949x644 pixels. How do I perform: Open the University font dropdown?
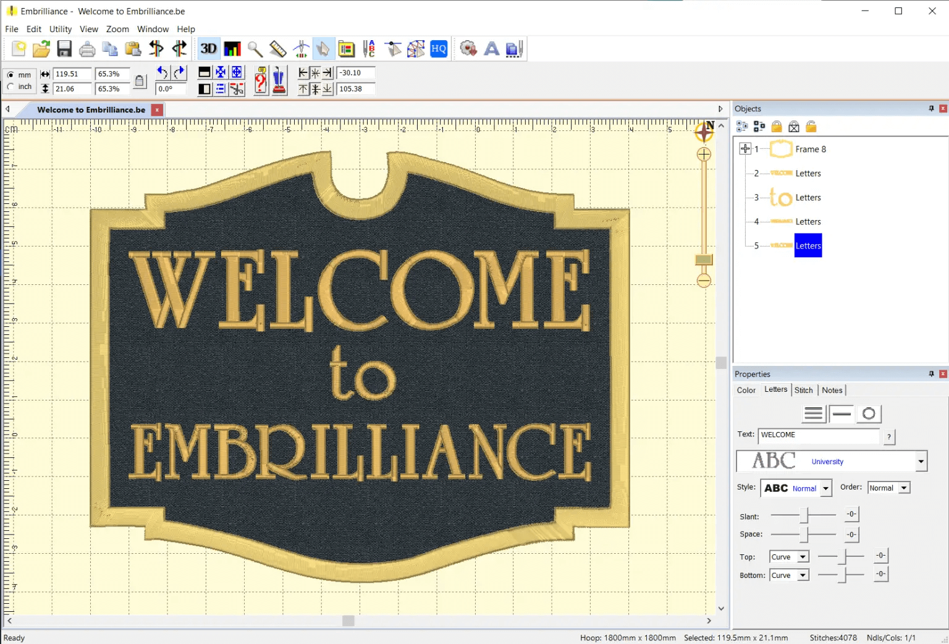[921, 461]
